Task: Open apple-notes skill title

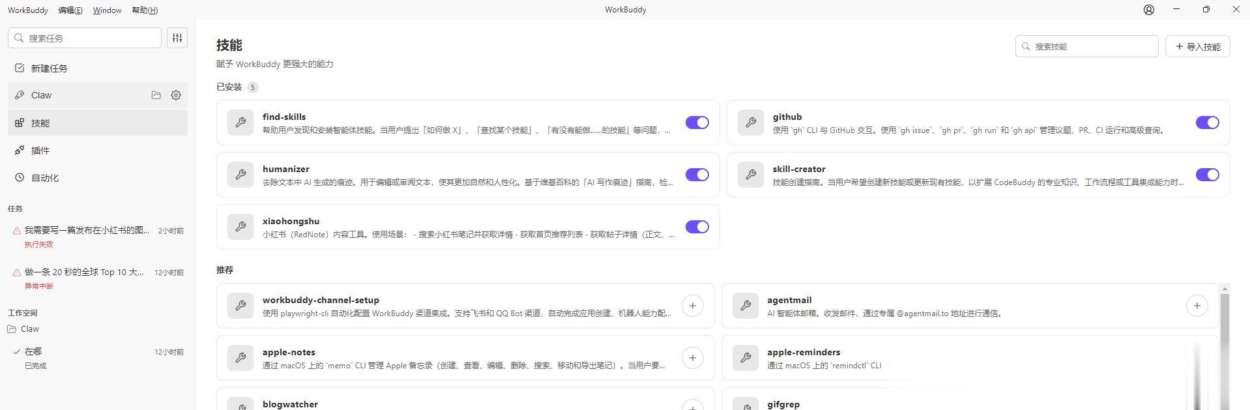Action: [289, 352]
